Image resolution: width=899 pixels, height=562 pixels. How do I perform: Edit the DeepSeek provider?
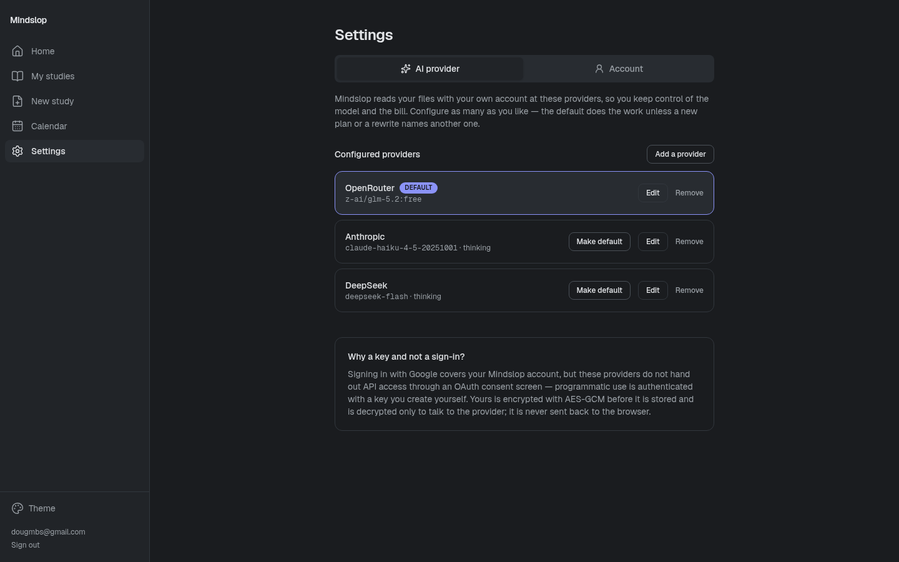pyautogui.click(x=652, y=290)
